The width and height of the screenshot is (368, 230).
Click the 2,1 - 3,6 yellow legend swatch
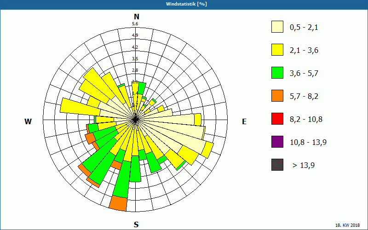coord(277,50)
